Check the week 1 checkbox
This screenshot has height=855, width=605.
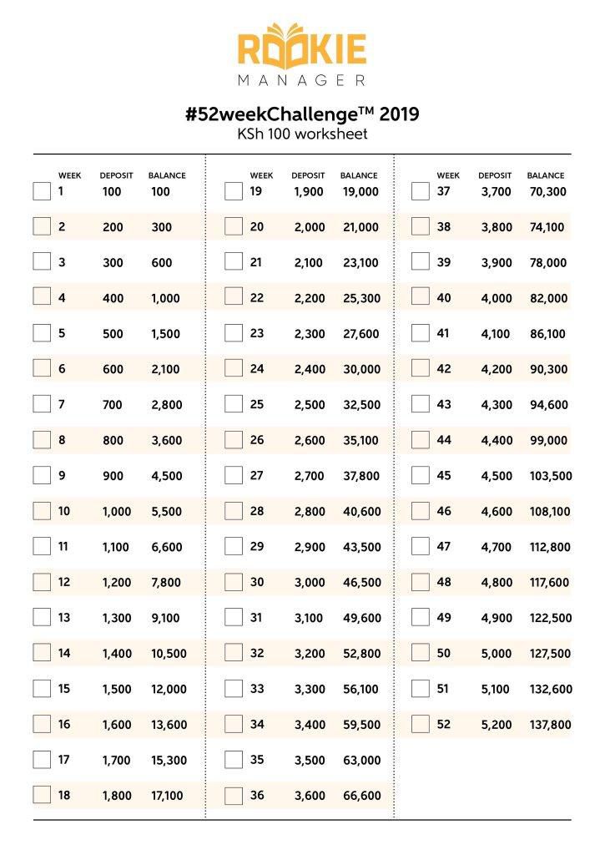click(x=42, y=191)
